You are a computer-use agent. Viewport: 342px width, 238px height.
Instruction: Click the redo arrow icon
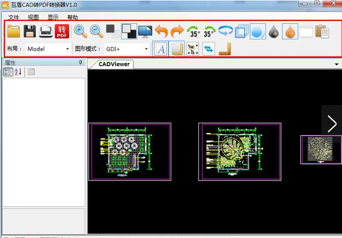[177, 32]
